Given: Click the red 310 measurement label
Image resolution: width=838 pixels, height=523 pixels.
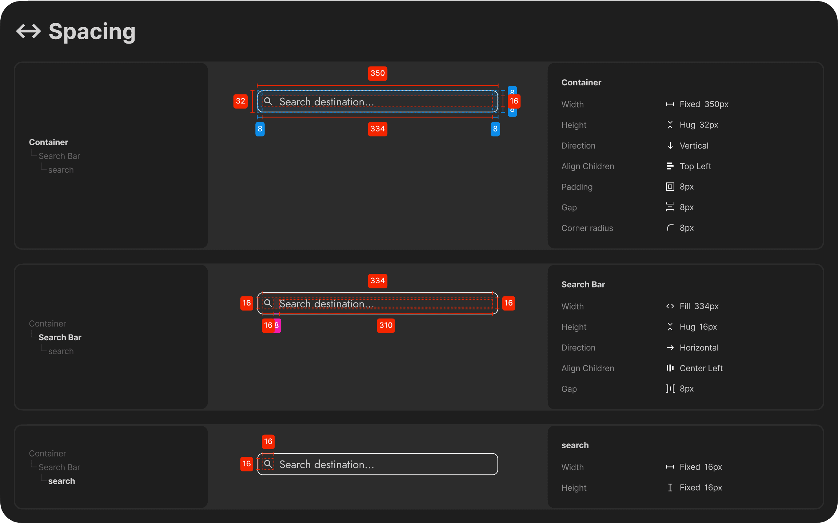Looking at the screenshot, I should pyautogui.click(x=386, y=325).
